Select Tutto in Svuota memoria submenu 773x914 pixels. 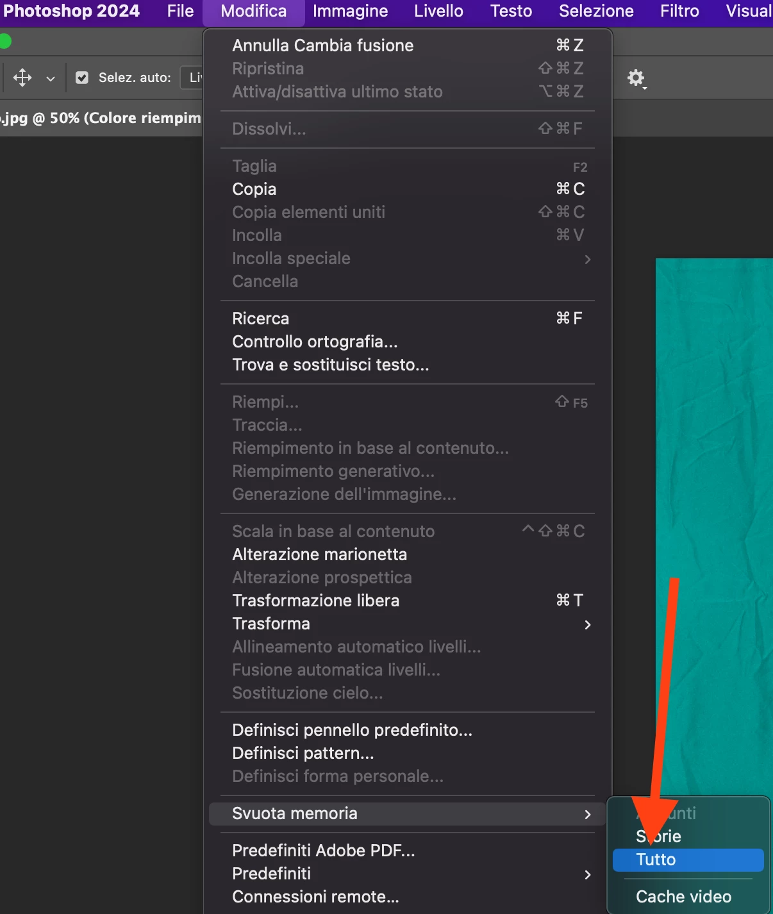click(x=688, y=860)
